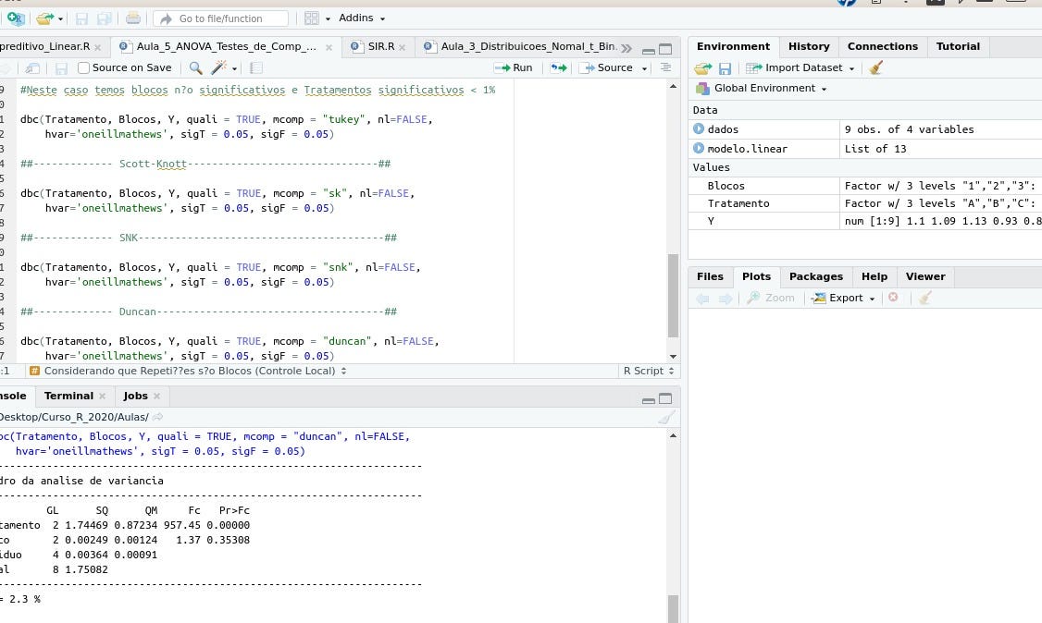
Task: Click the Run button in editor
Action: pos(514,67)
